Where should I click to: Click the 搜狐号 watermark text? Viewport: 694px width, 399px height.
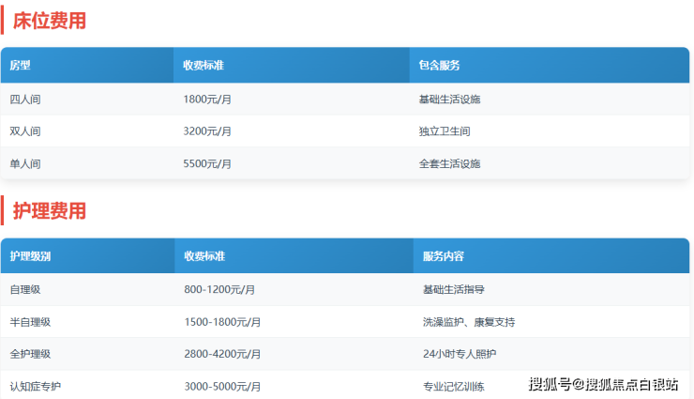pos(551,384)
